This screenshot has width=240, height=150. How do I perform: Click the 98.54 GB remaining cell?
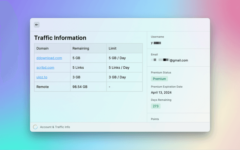tap(80, 87)
